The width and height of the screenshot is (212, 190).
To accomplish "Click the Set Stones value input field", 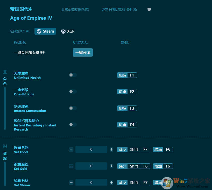I will point(91,182).
